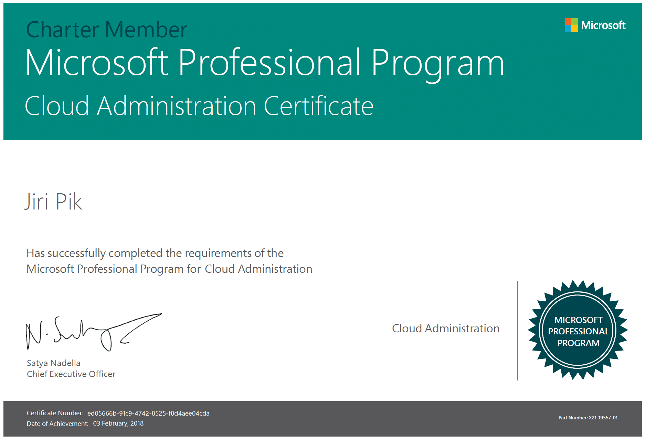The height and width of the screenshot is (440, 645).
Task: Click the vertical divider line left of badge
Action: pyautogui.click(x=517, y=330)
